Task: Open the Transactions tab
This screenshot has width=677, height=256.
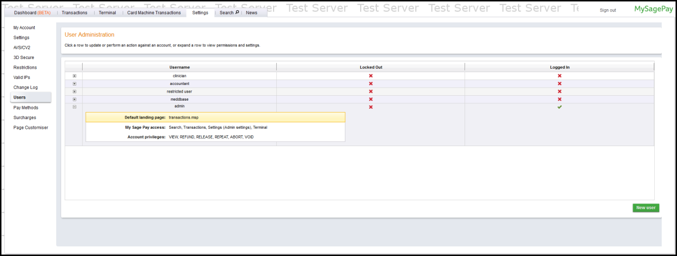Action: coord(74,12)
